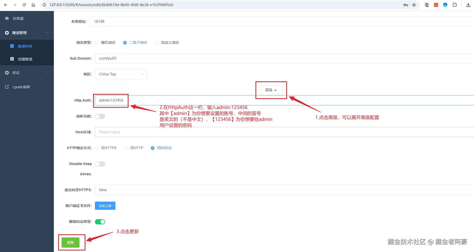Collapse advanced settings with 高级 button
The width and height of the screenshot is (474, 252).
[271, 90]
